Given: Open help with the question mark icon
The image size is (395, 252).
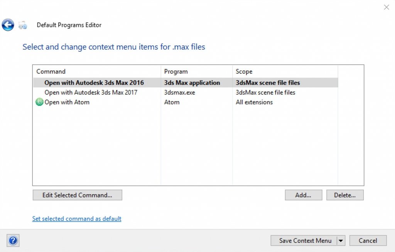Looking at the screenshot, I should tap(13, 240).
